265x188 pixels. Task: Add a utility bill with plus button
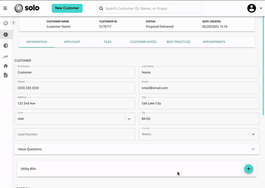coord(248,169)
